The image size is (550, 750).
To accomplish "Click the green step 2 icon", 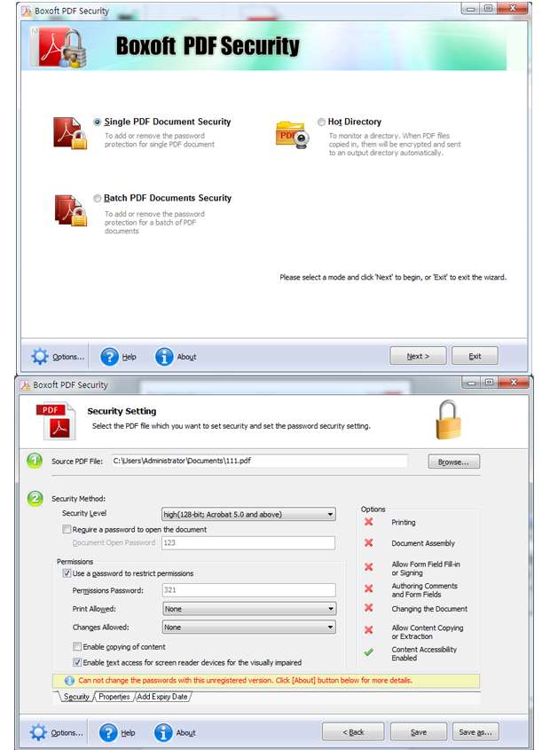I will [x=35, y=499].
